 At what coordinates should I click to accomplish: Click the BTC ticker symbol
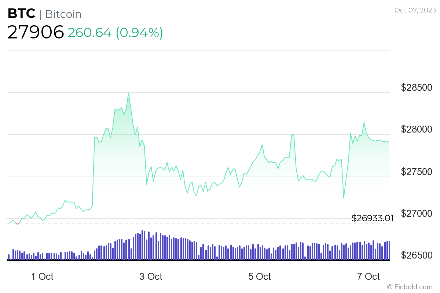coord(21,14)
